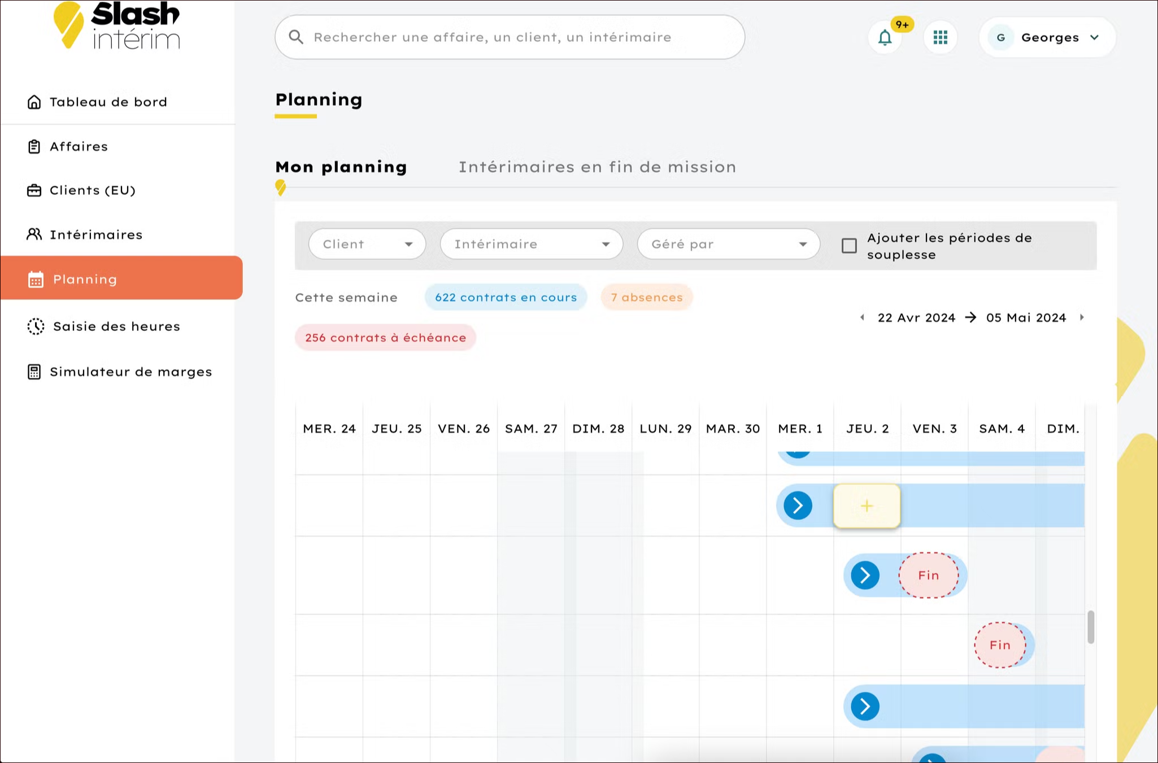Click the Fin marker on Saturday 4

pos(1000,645)
